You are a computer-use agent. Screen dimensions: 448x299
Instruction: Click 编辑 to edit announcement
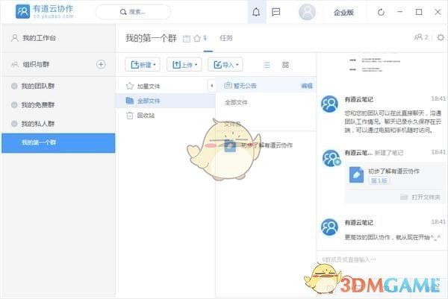tap(307, 86)
